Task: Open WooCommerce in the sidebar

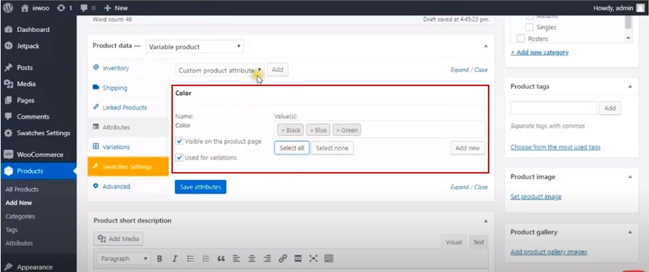Action: click(40, 155)
